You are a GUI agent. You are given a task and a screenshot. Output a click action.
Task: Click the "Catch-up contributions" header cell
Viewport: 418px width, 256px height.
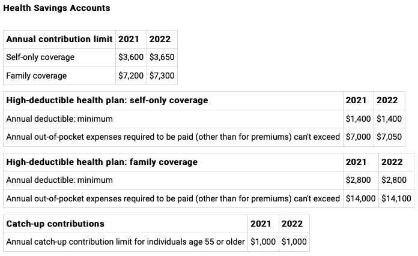(55, 224)
